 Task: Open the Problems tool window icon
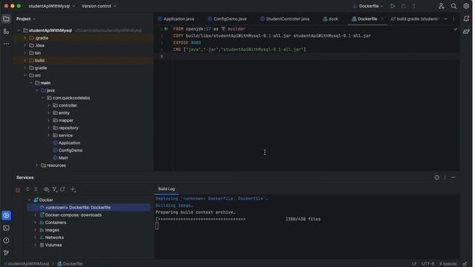click(x=6, y=240)
